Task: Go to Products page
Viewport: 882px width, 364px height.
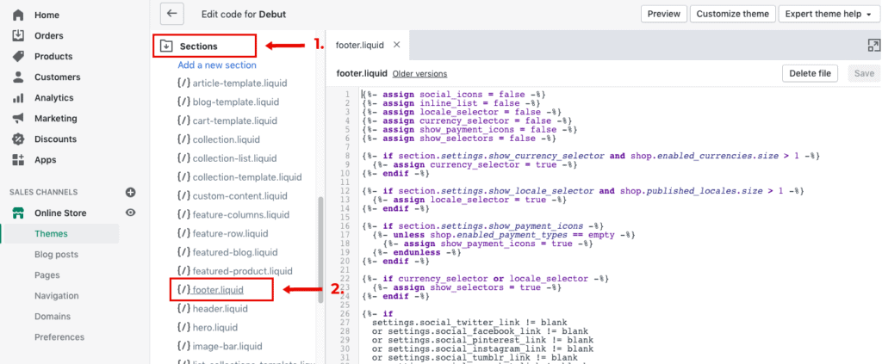Action: point(53,56)
